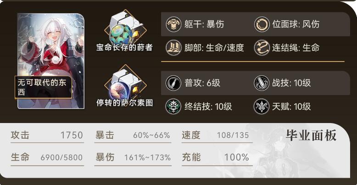Click the 生命 6900/5800 stat row
The height and width of the screenshot is (185, 357).
47,158
